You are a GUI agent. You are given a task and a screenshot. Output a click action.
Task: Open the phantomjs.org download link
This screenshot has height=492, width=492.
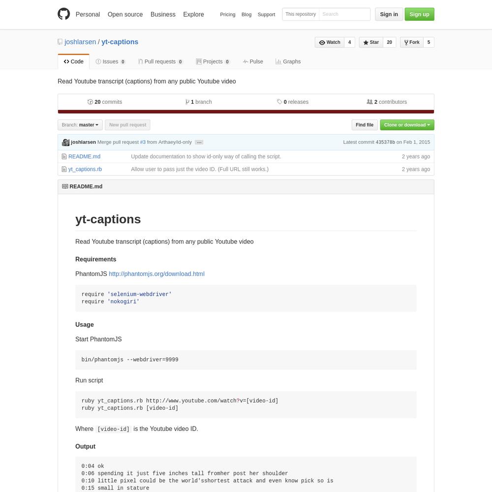click(x=156, y=274)
